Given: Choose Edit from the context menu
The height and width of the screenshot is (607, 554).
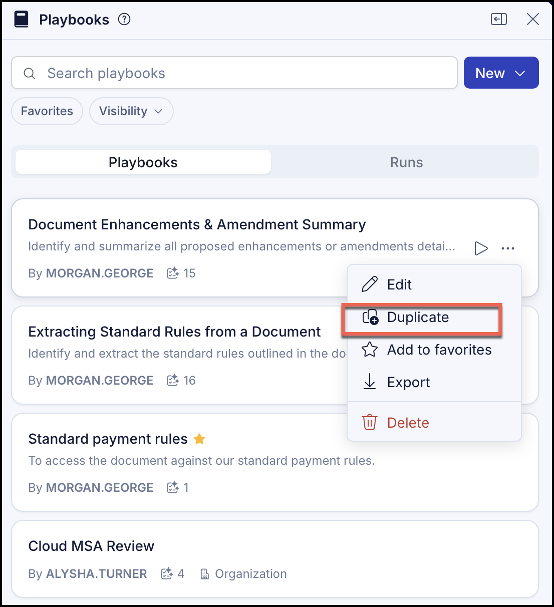Looking at the screenshot, I should [434, 284].
